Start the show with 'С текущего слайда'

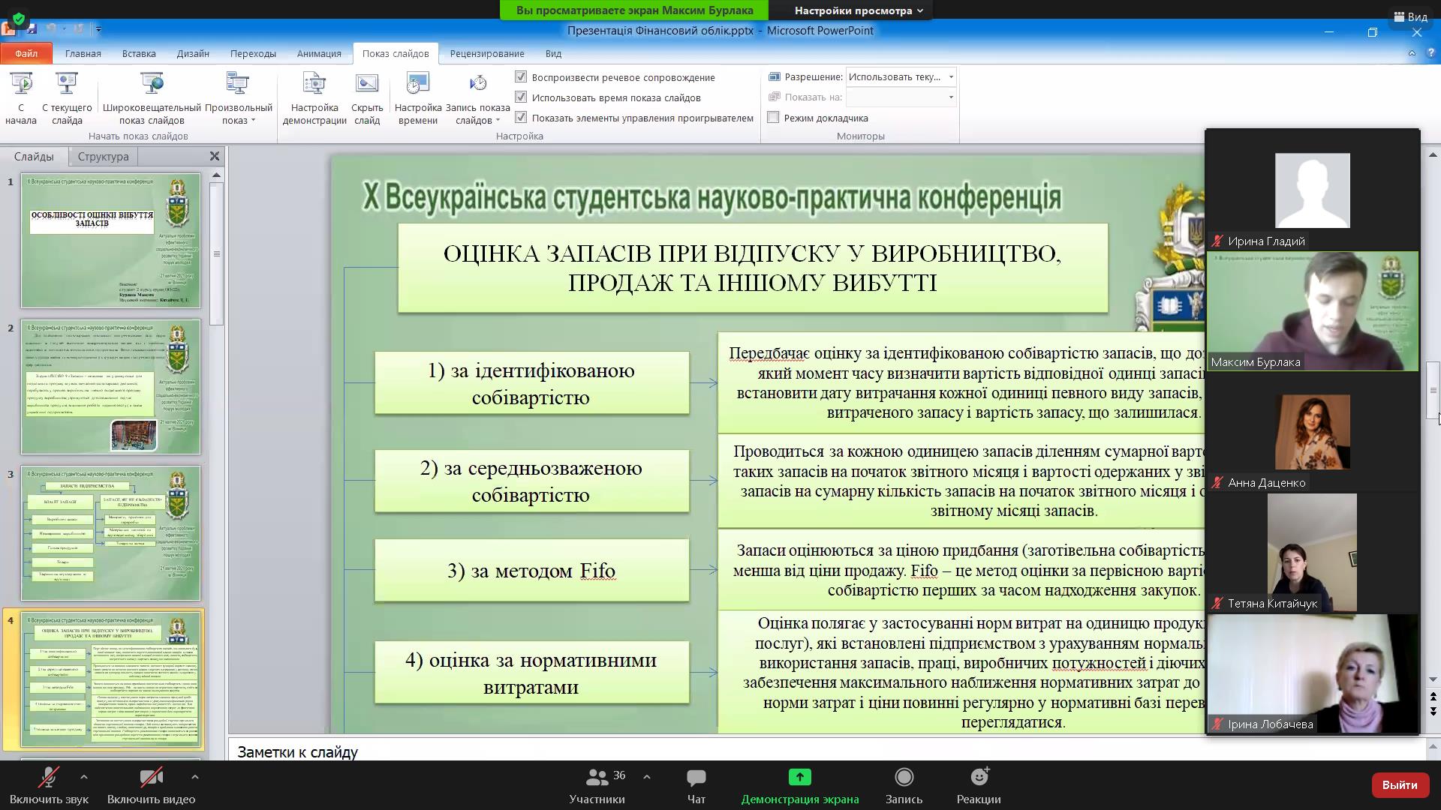(x=67, y=84)
